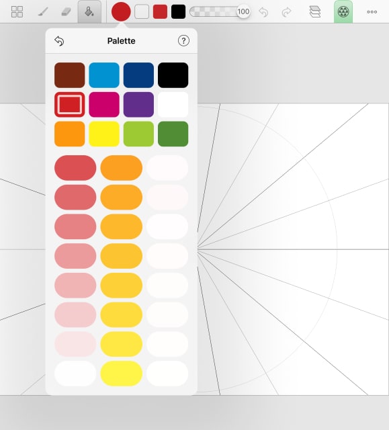Viewport: 389px width, 430px height.
Task: Open the Layers panel icon
Action: (x=314, y=12)
